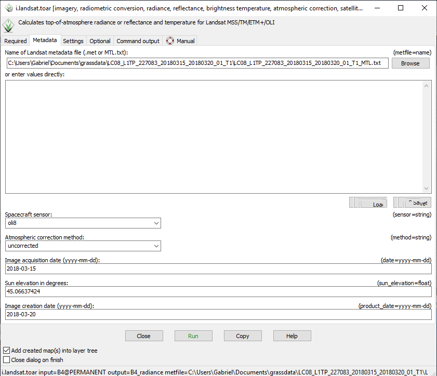Click the Save as button below the text area
The width and height of the screenshot is (437, 376).
click(x=412, y=203)
